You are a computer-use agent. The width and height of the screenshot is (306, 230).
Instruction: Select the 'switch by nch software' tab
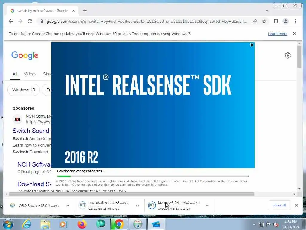pos(42,11)
